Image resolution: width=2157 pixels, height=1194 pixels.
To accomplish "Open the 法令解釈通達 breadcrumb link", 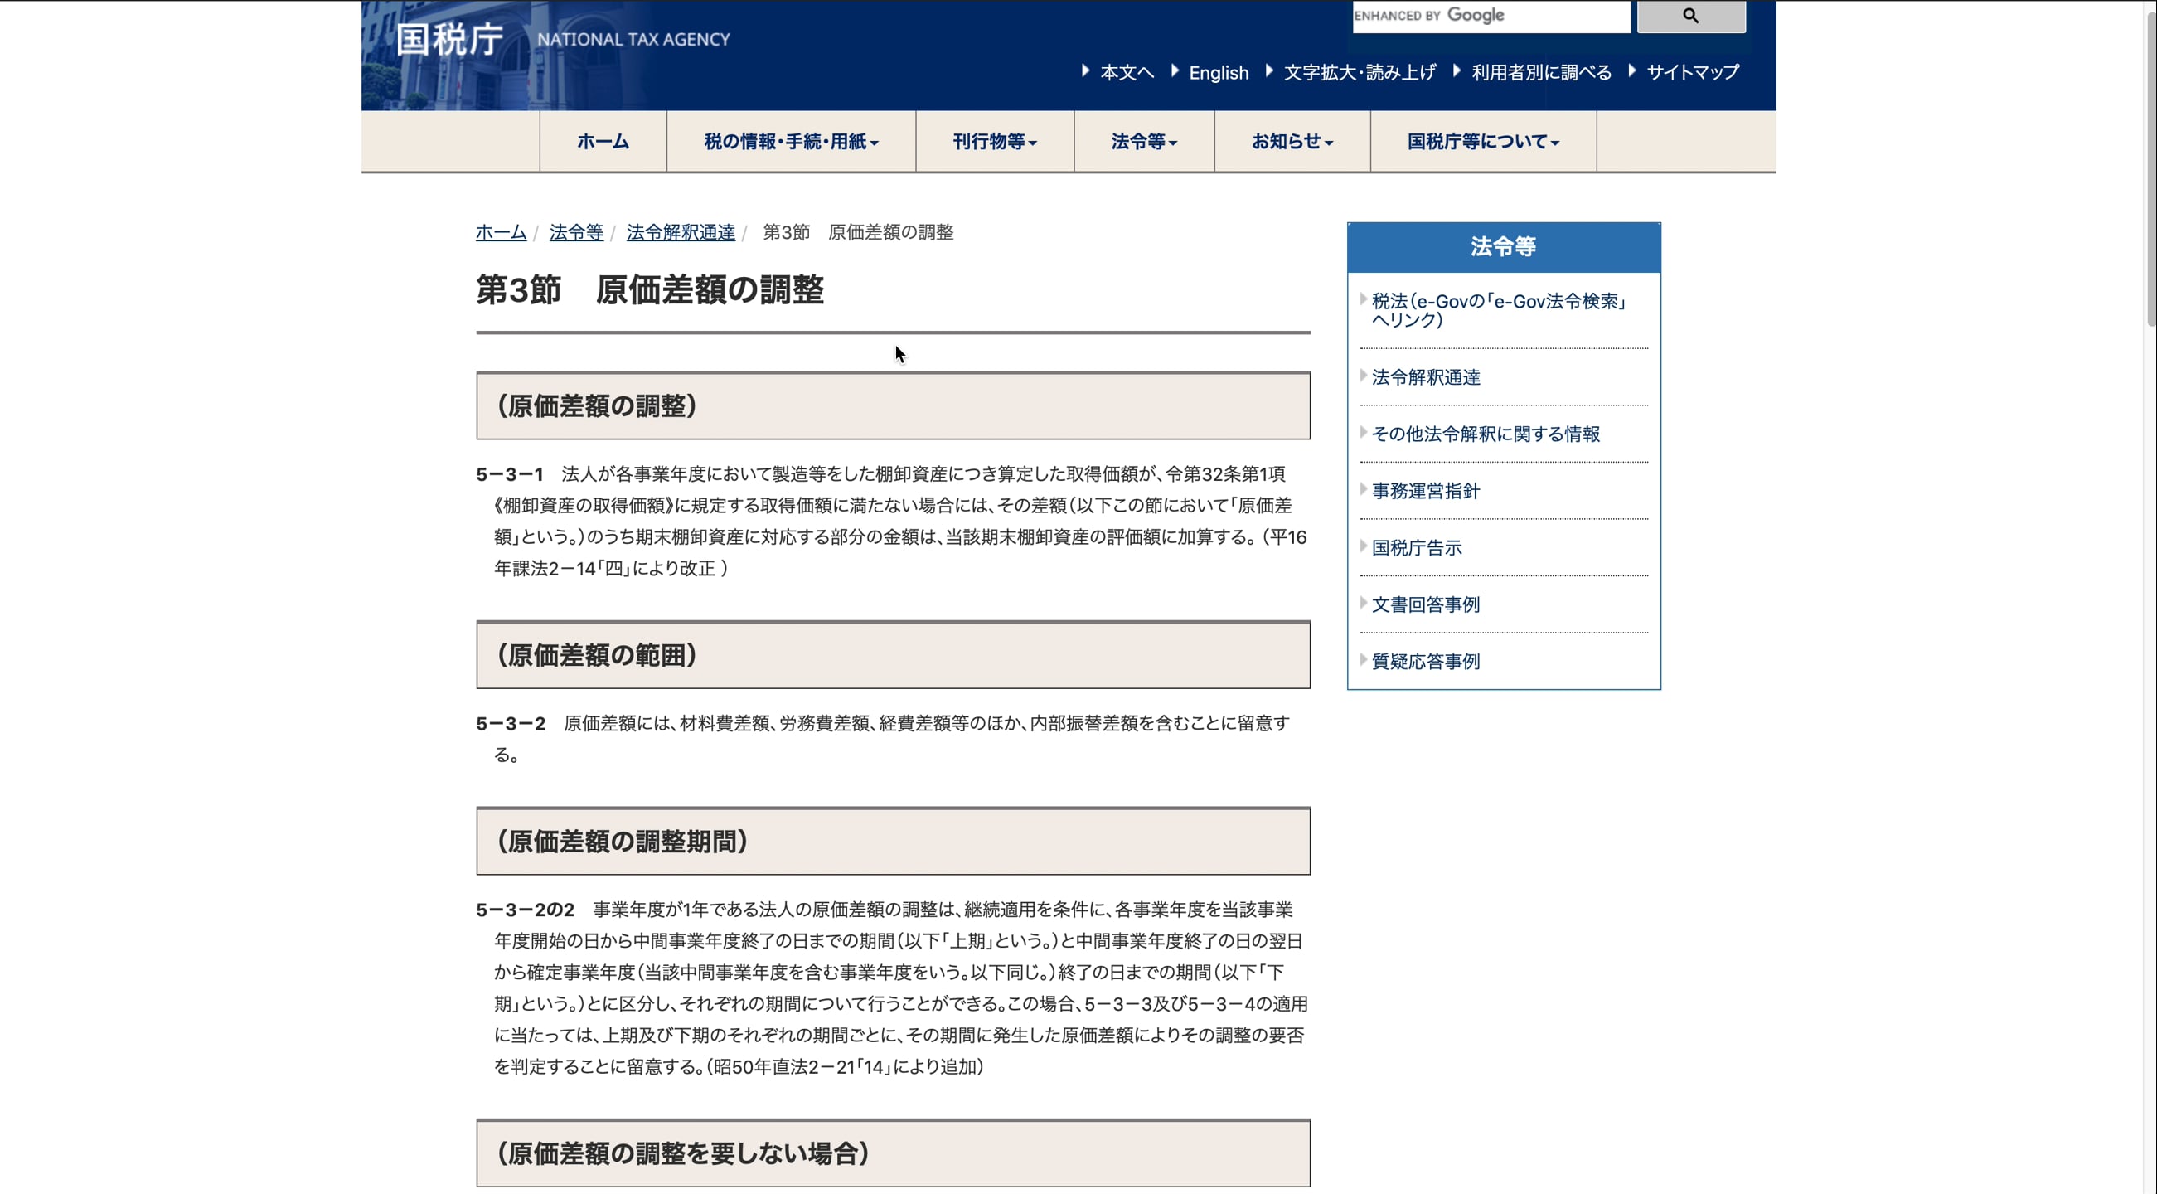I will pyautogui.click(x=680, y=232).
